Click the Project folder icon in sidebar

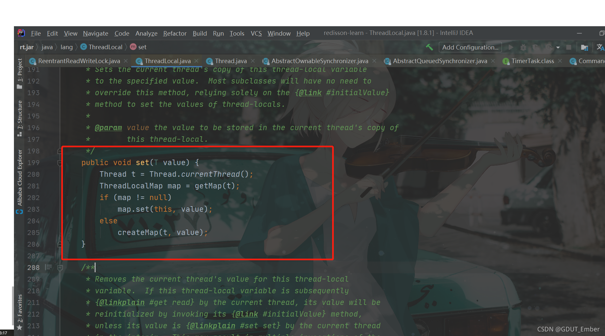tap(19, 86)
